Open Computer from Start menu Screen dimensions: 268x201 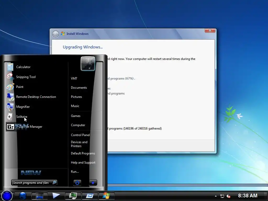(78, 125)
